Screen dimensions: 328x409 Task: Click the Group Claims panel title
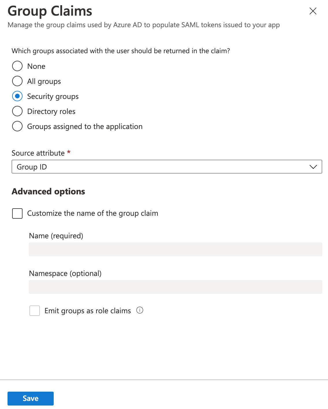50,11
